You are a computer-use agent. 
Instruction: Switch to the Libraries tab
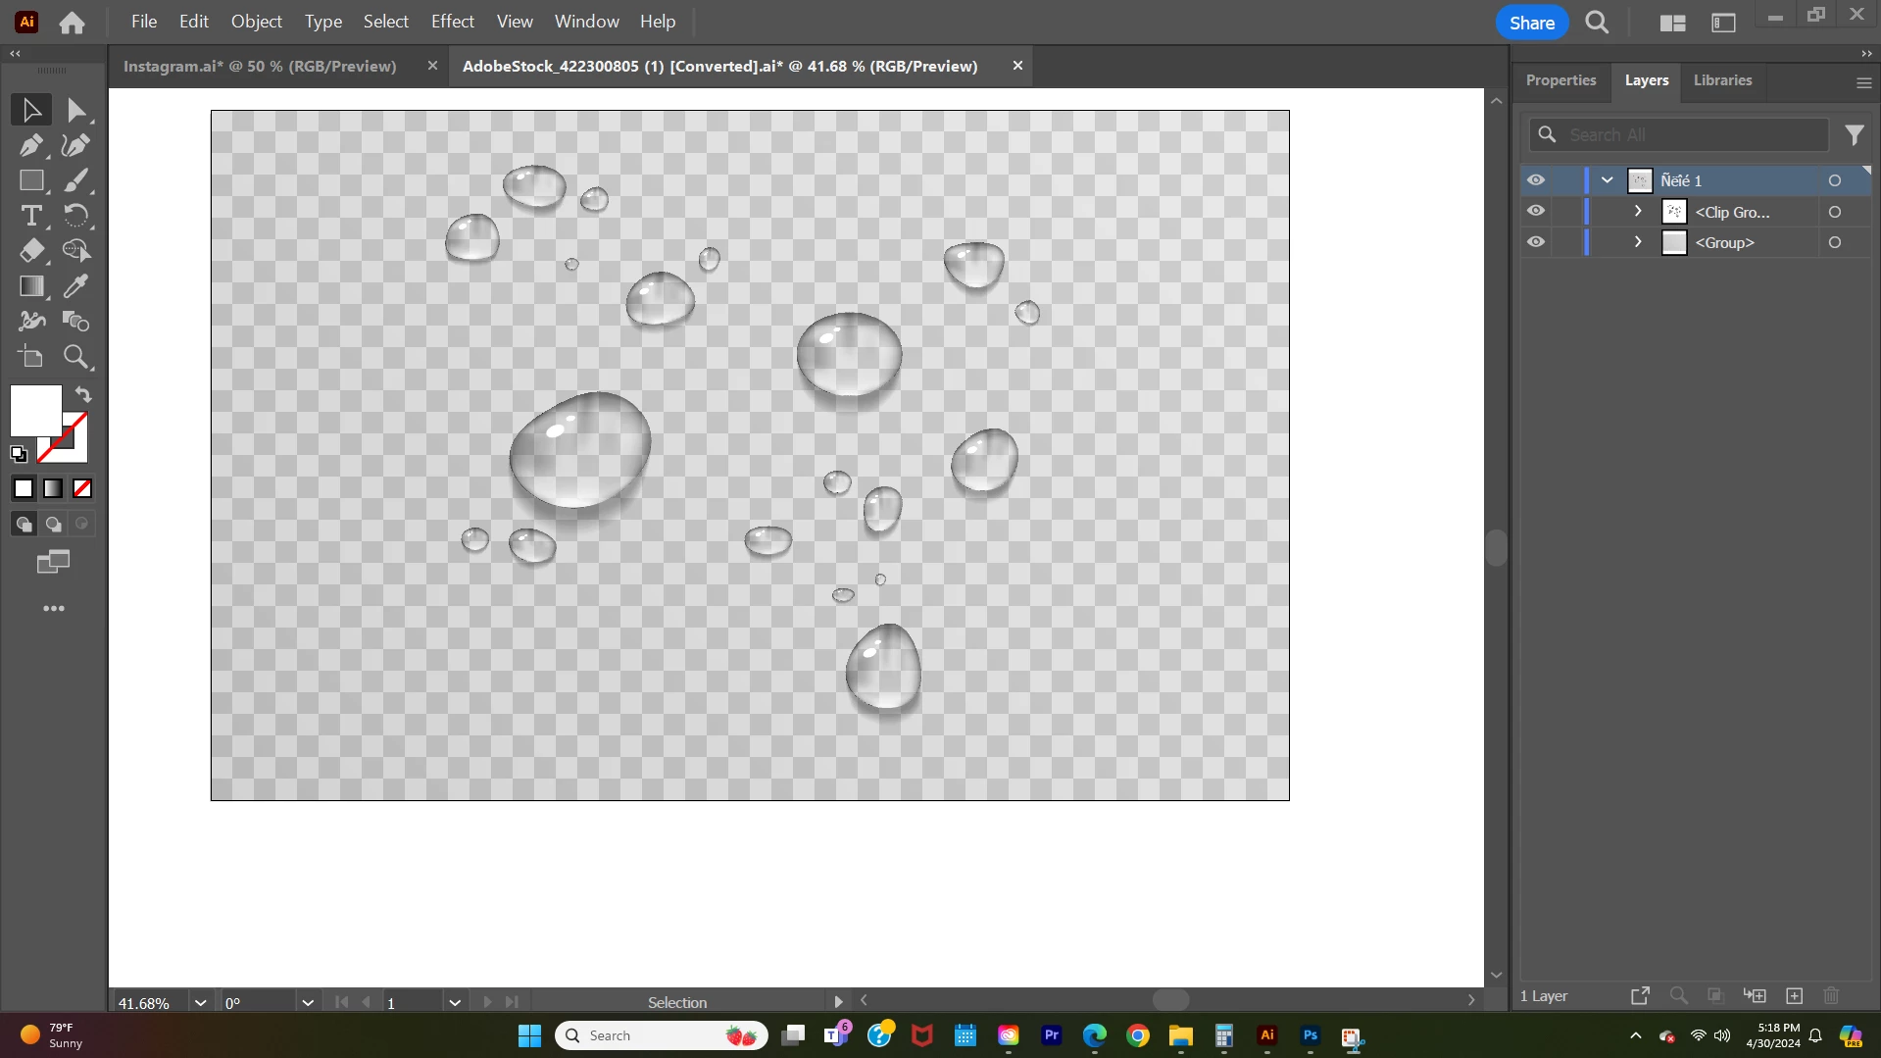pyautogui.click(x=1722, y=80)
